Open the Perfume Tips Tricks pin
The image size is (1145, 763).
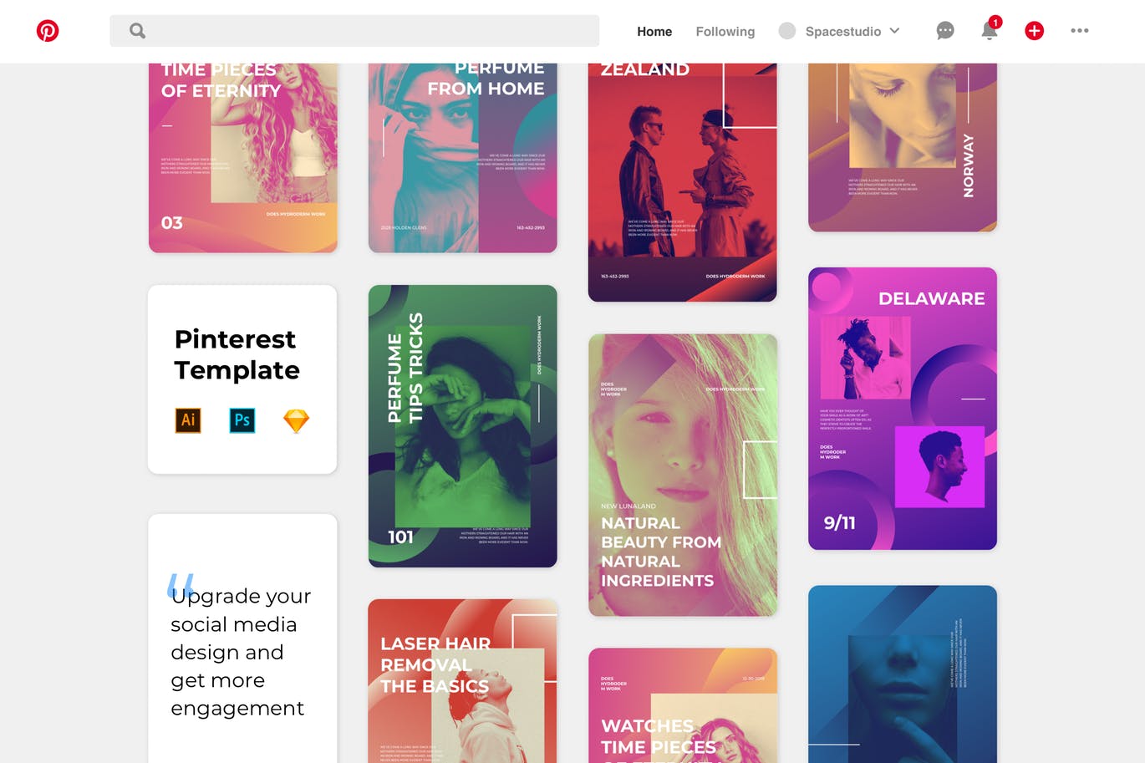(x=462, y=426)
